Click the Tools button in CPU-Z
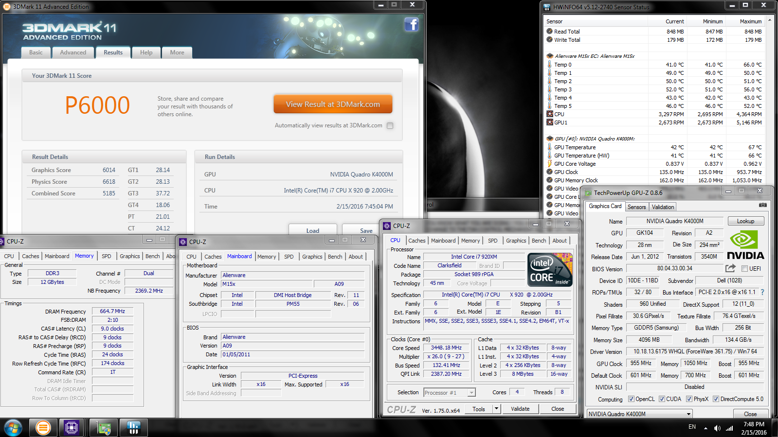Screen dimensions: 778x437 tap(479, 409)
